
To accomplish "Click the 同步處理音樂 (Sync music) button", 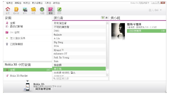I will click(x=43, y=89).
